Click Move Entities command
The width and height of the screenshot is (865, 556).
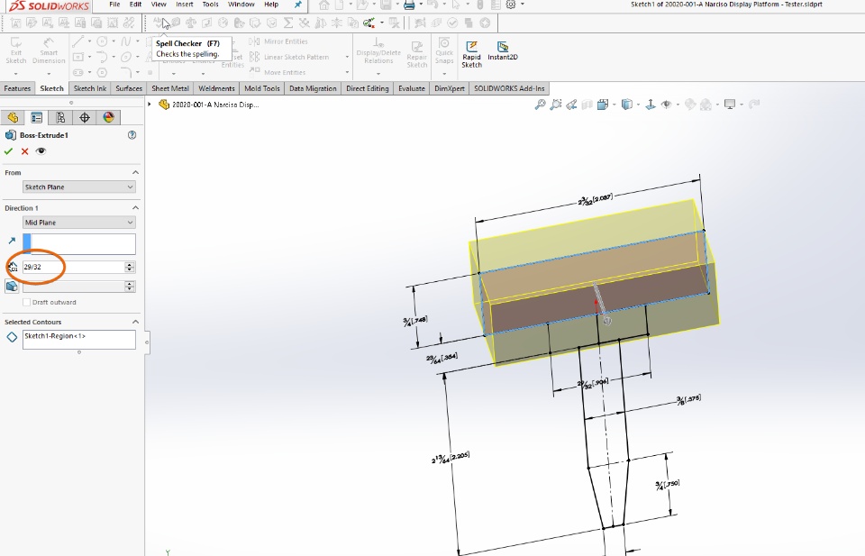(278, 72)
